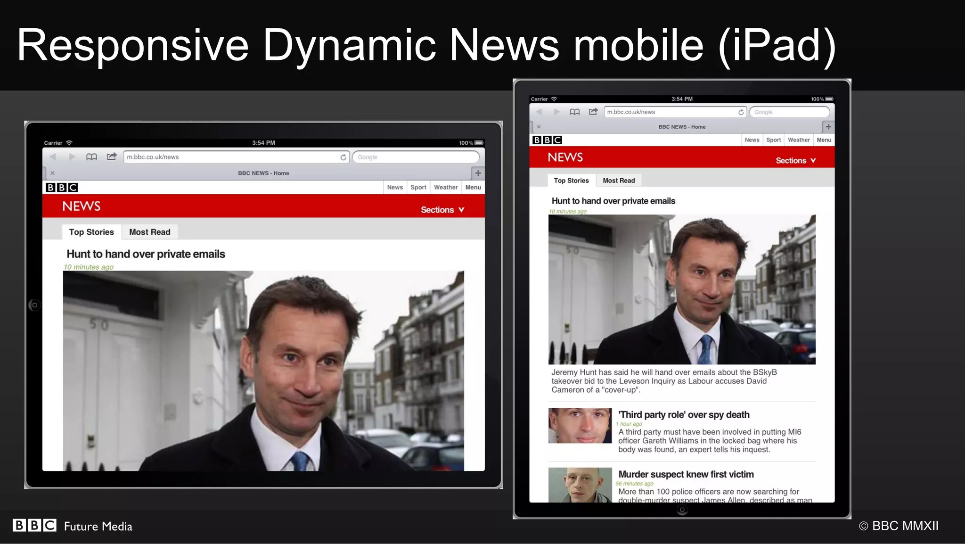Click the 'BBC NEWS - Home' tab title in the landscape iPad
This screenshot has height=544, width=965.
click(263, 173)
